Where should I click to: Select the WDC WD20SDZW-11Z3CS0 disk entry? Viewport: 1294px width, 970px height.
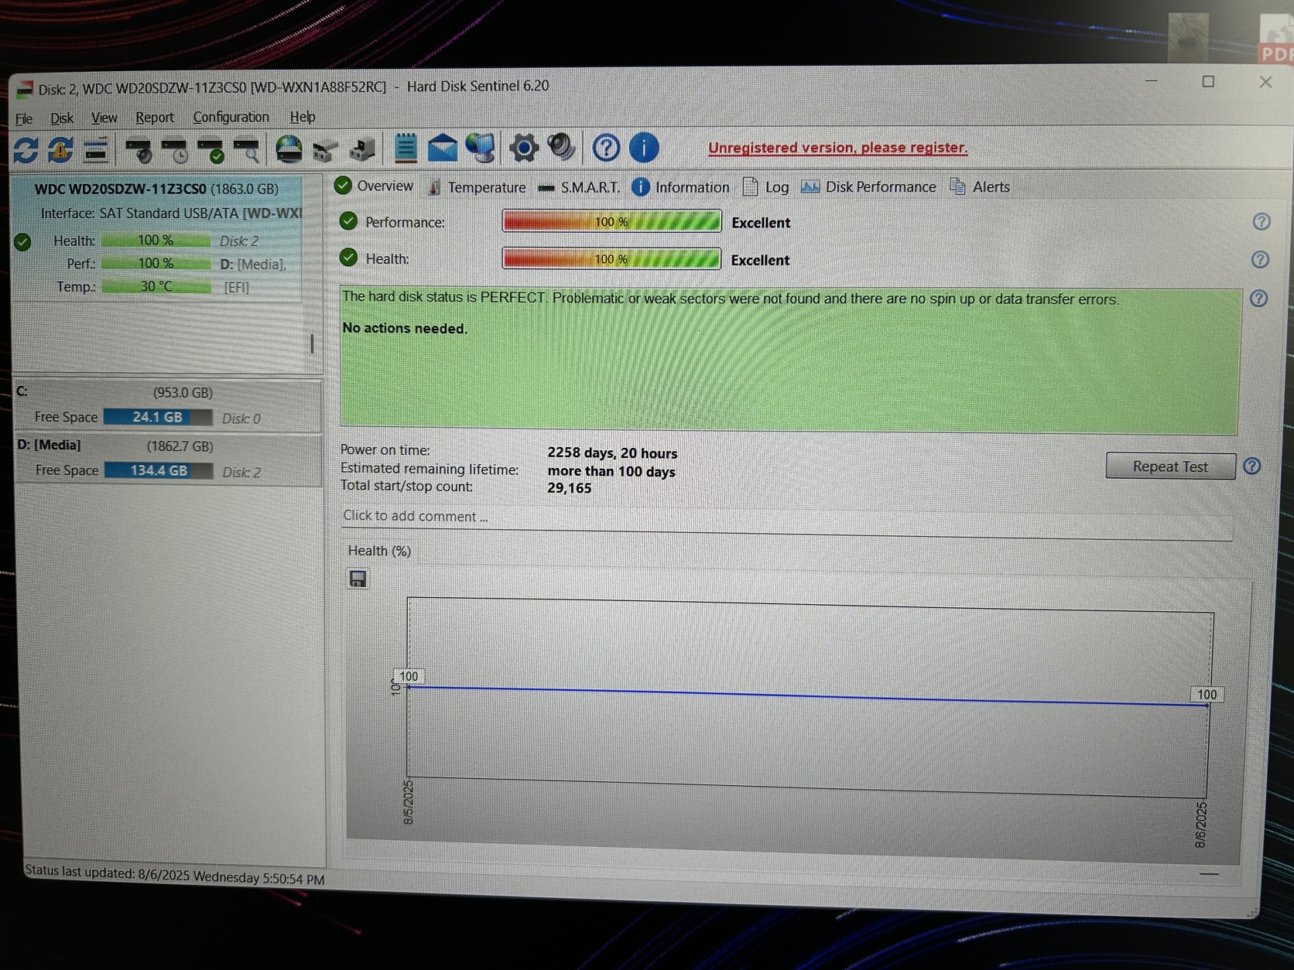pyautogui.click(x=157, y=238)
